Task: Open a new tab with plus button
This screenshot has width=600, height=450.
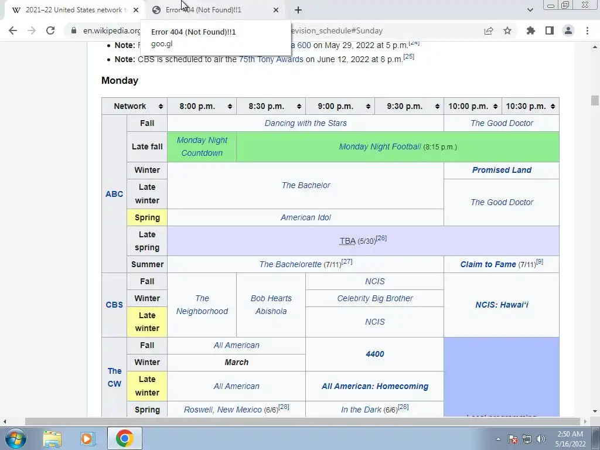Action: point(298,10)
